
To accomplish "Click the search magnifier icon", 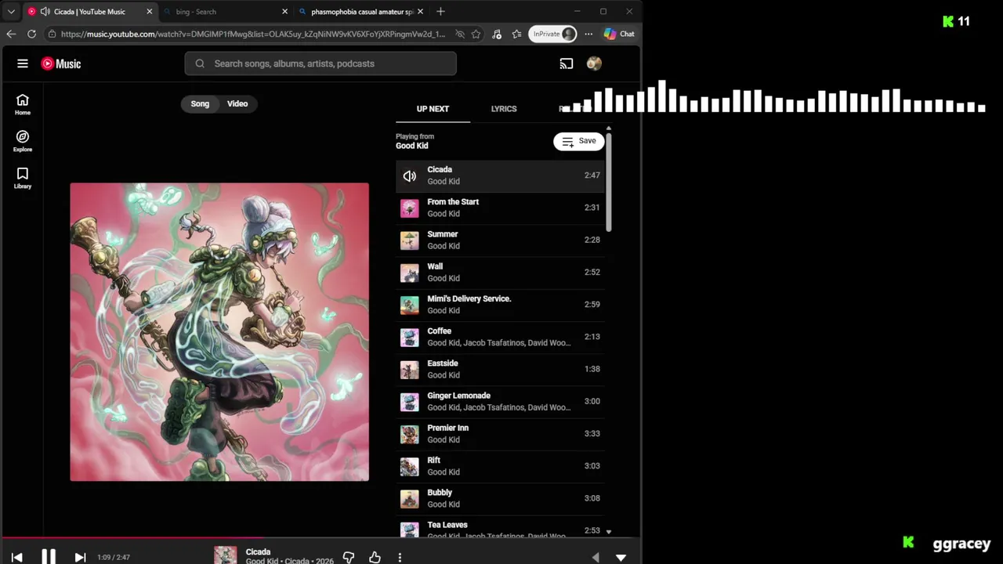I will (x=200, y=63).
